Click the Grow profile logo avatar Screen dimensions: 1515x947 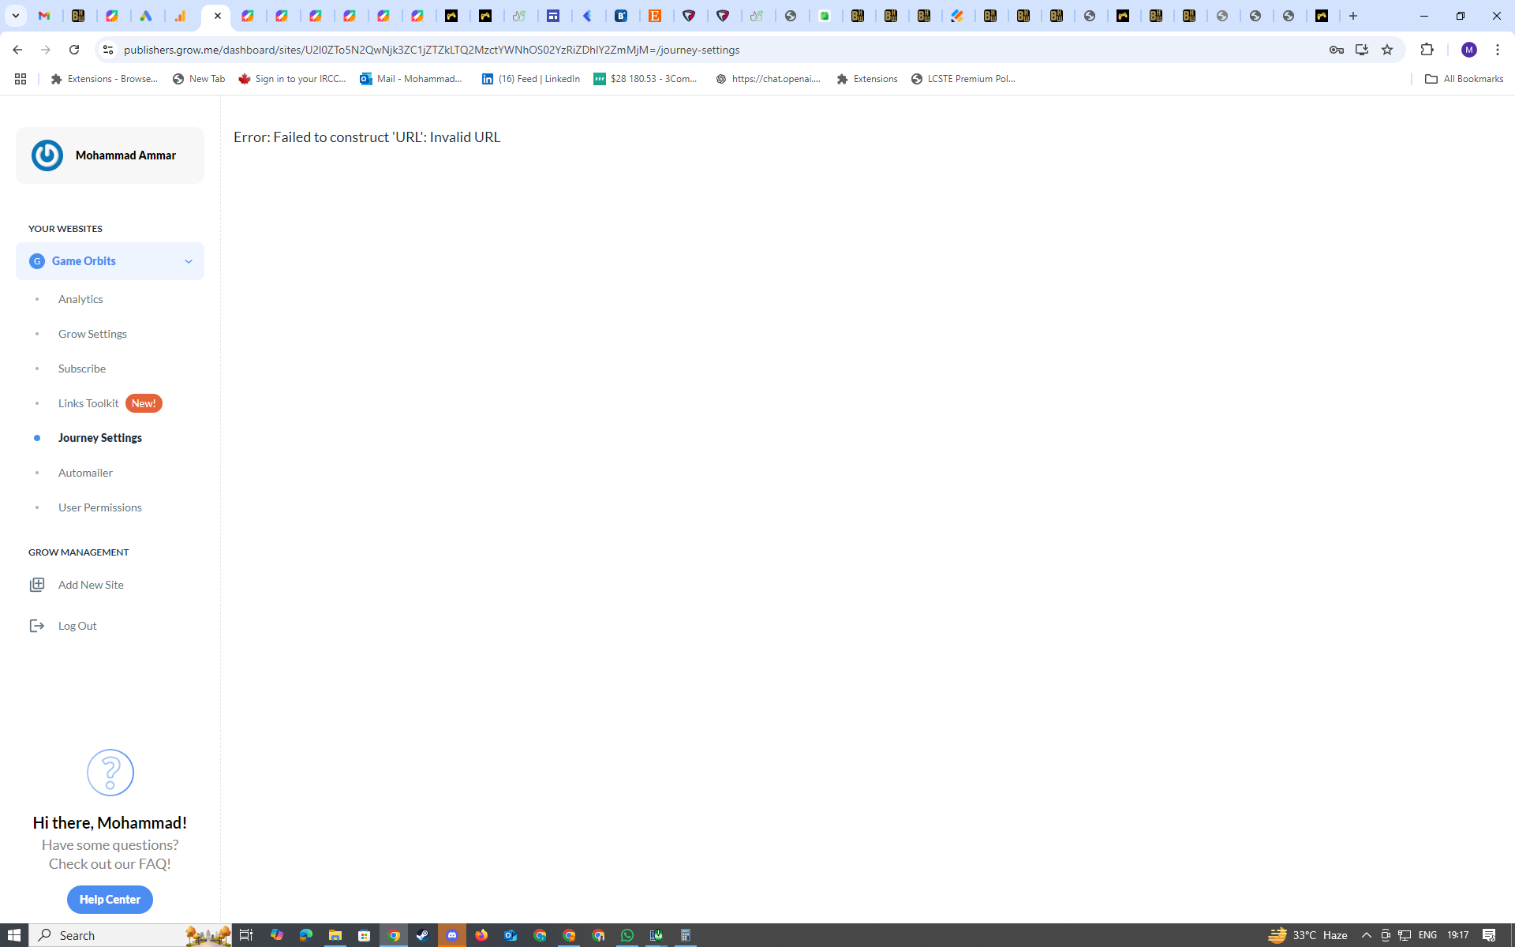(47, 155)
